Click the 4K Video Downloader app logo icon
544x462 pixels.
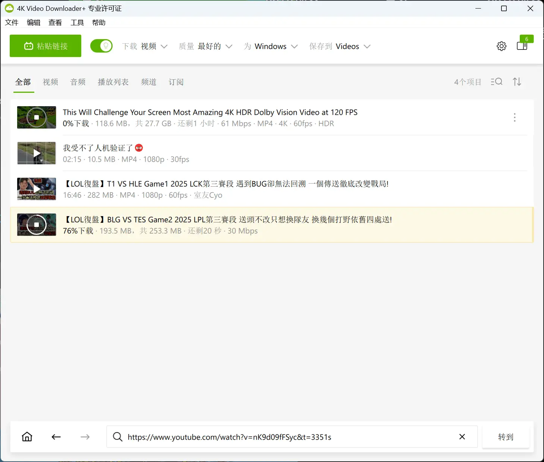click(x=9, y=8)
